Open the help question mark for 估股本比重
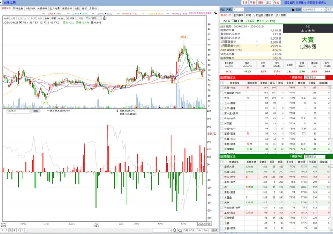333x234 pixels. click(247, 54)
